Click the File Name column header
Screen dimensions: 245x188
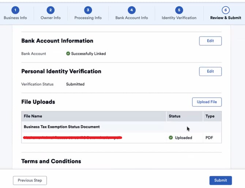click(33, 116)
